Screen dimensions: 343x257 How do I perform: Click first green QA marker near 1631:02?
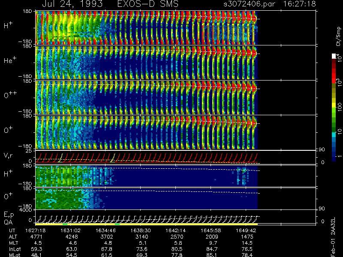(x=65, y=224)
